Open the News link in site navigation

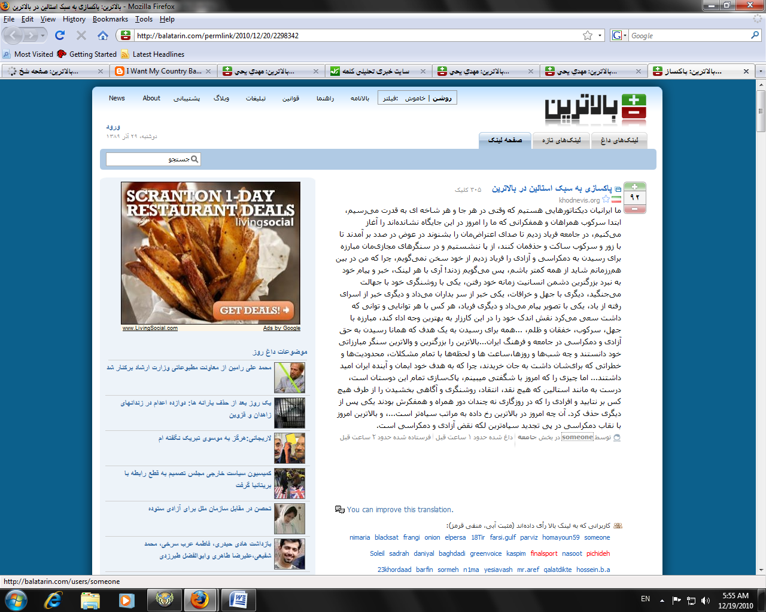click(x=117, y=98)
